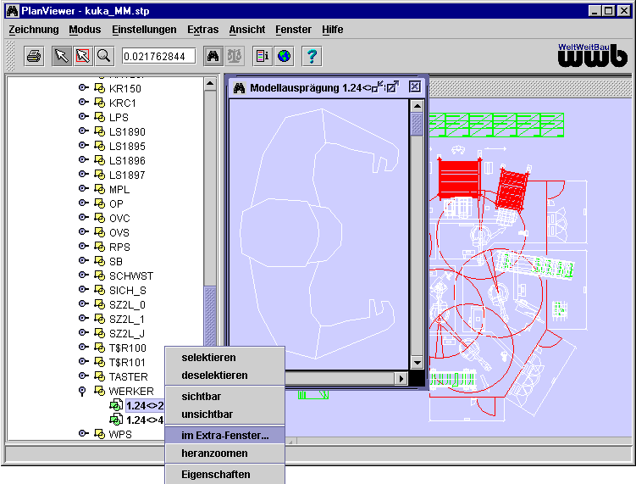Activate the red-boxed deselect pointer tool
The image size is (636, 484).
83,56
